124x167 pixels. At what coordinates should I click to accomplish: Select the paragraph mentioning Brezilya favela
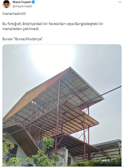click(53, 26)
